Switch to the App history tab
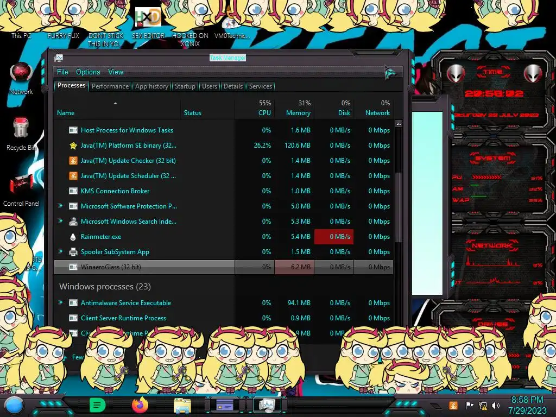 [152, 86]
